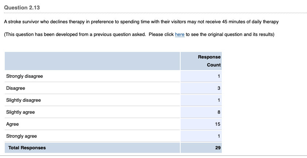Click the Slightly agree count of 8
The width and height of the screenshot is (307, 158).
pyautogui.click(x=219, y=112)
